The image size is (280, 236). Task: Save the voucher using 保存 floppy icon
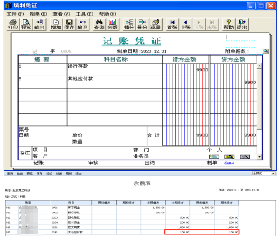69,24
